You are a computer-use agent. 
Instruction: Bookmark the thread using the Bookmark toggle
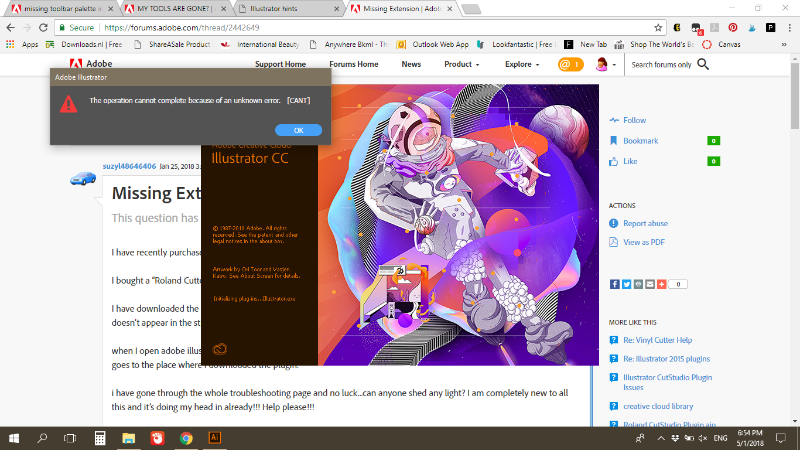click(x=641, y=141)
